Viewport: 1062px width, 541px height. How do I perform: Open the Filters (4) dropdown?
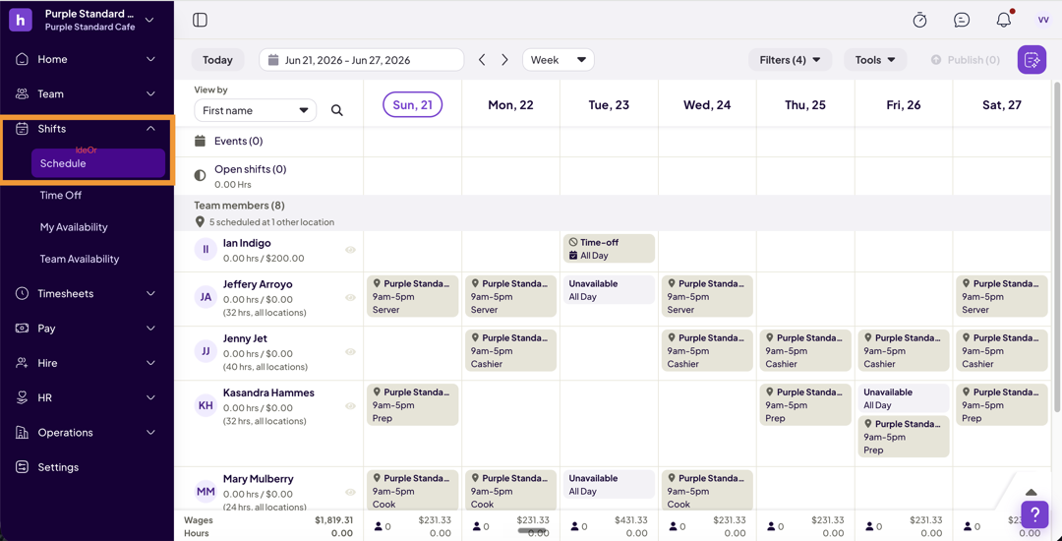tap(790, 60)
